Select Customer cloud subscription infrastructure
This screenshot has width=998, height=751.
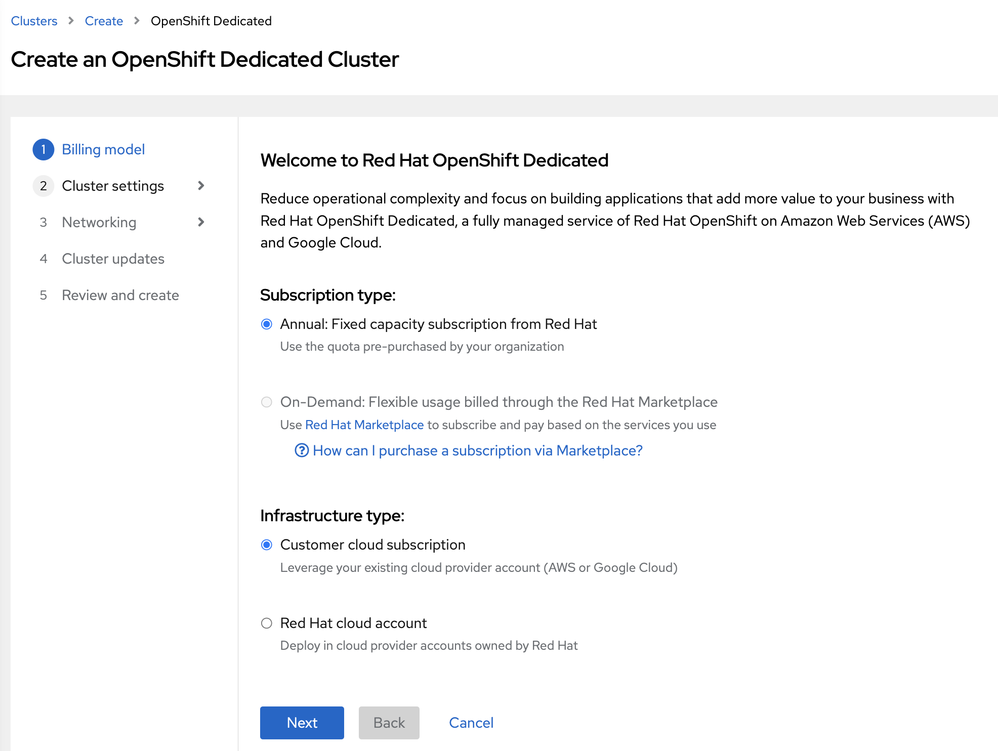pyautogui.click(x=267, y=545)
